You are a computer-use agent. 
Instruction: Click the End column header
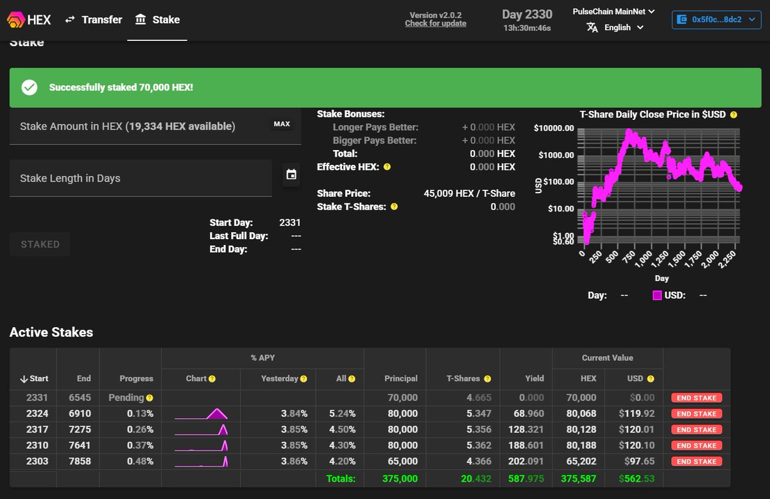(84, 378)
